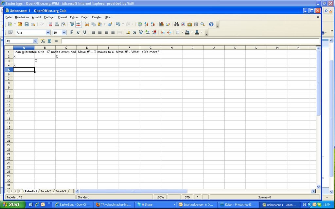The height and width of the screenshot is (209, 335).
Task: Click the Save document icon
Action: 26,24
